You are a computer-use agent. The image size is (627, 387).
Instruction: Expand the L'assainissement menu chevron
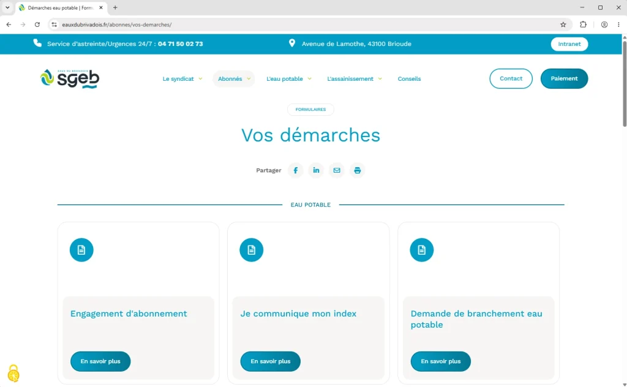380,79
